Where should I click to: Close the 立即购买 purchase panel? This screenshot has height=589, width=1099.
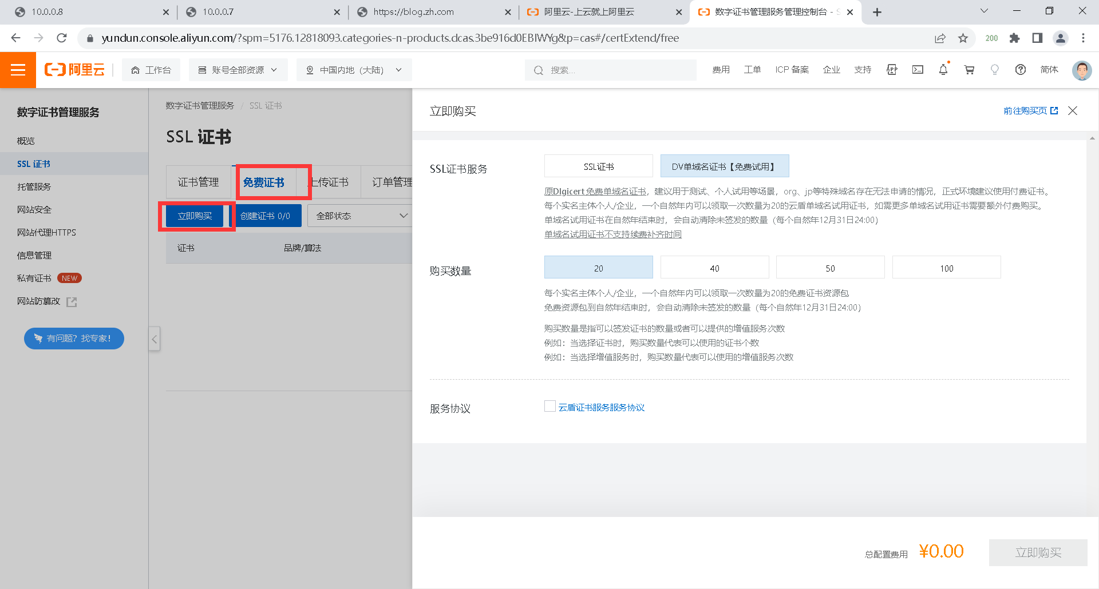point(1073,111)
